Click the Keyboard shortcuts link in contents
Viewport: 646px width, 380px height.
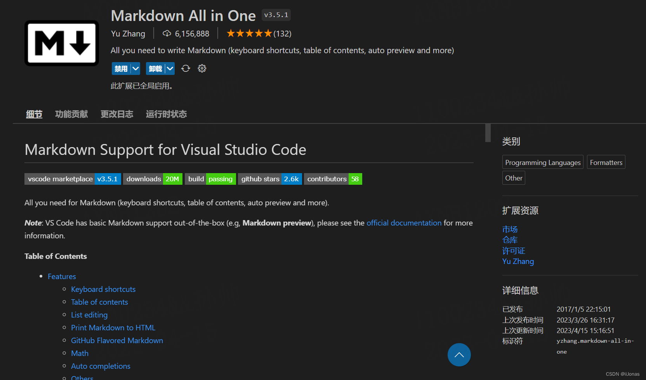coord(103,289)
